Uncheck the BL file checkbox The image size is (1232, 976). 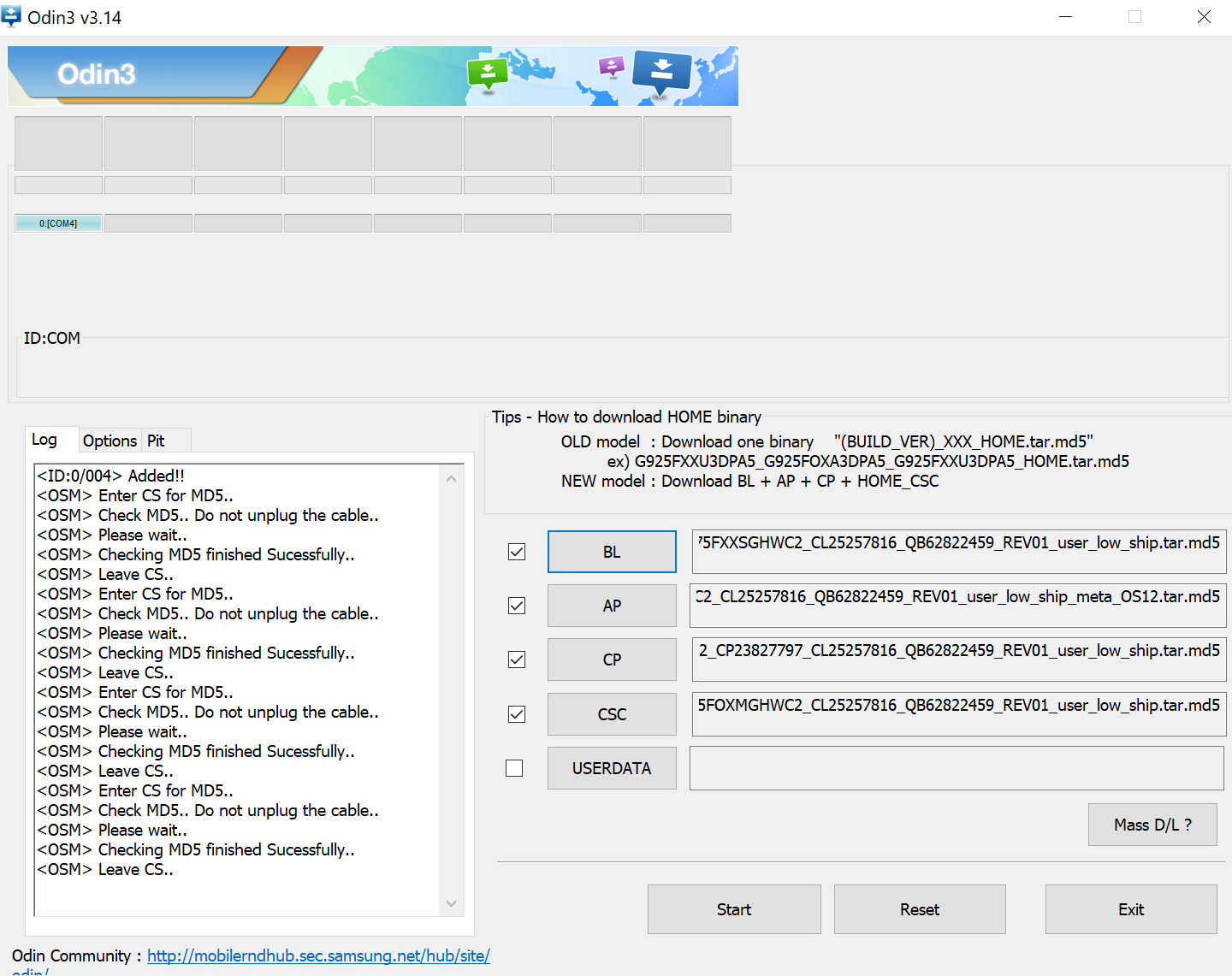[517, 552]
